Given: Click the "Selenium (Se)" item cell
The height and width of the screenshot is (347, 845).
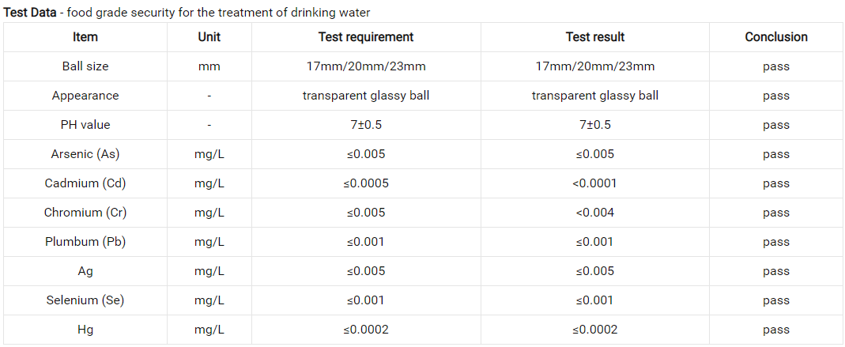Looking at the screenshot, I should click(x=85, y=300).
